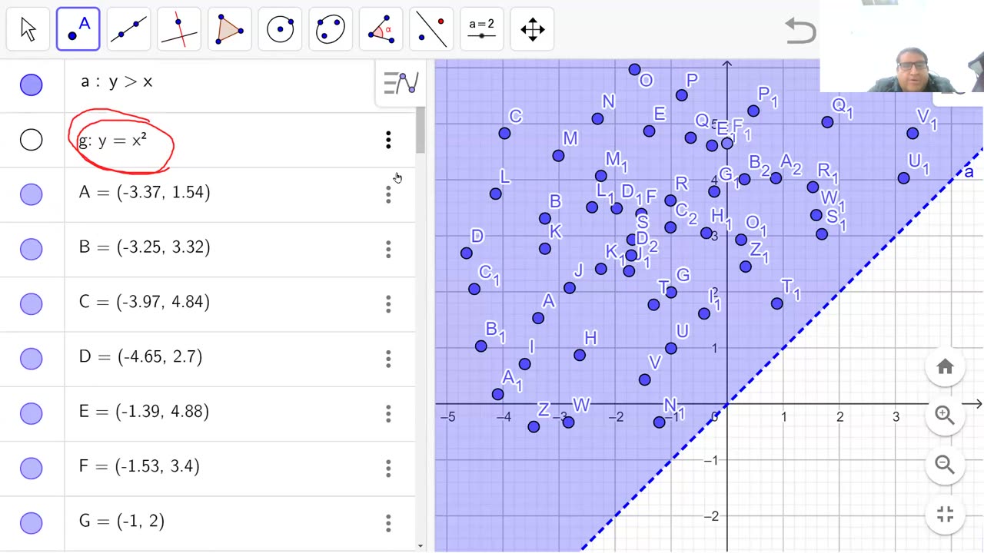Open the Algebra view style bar
984x553 pixels.
click(x=401, y=83)
